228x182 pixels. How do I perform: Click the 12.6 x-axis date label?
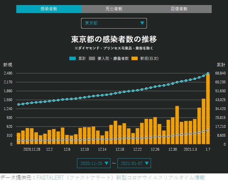[67, 149]
